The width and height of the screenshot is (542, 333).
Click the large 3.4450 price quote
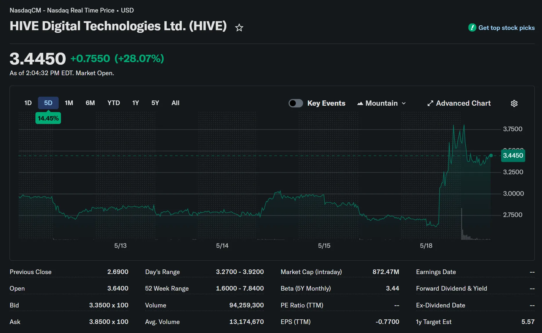[38, 59]
